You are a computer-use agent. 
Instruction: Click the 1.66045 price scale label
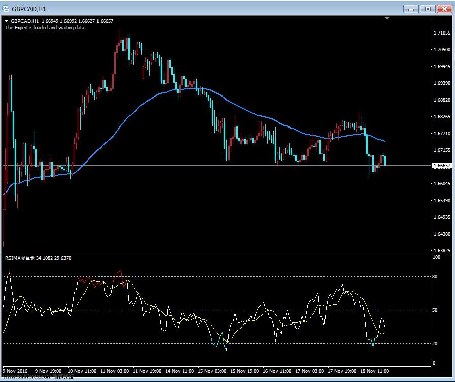[x=442, y=184]
